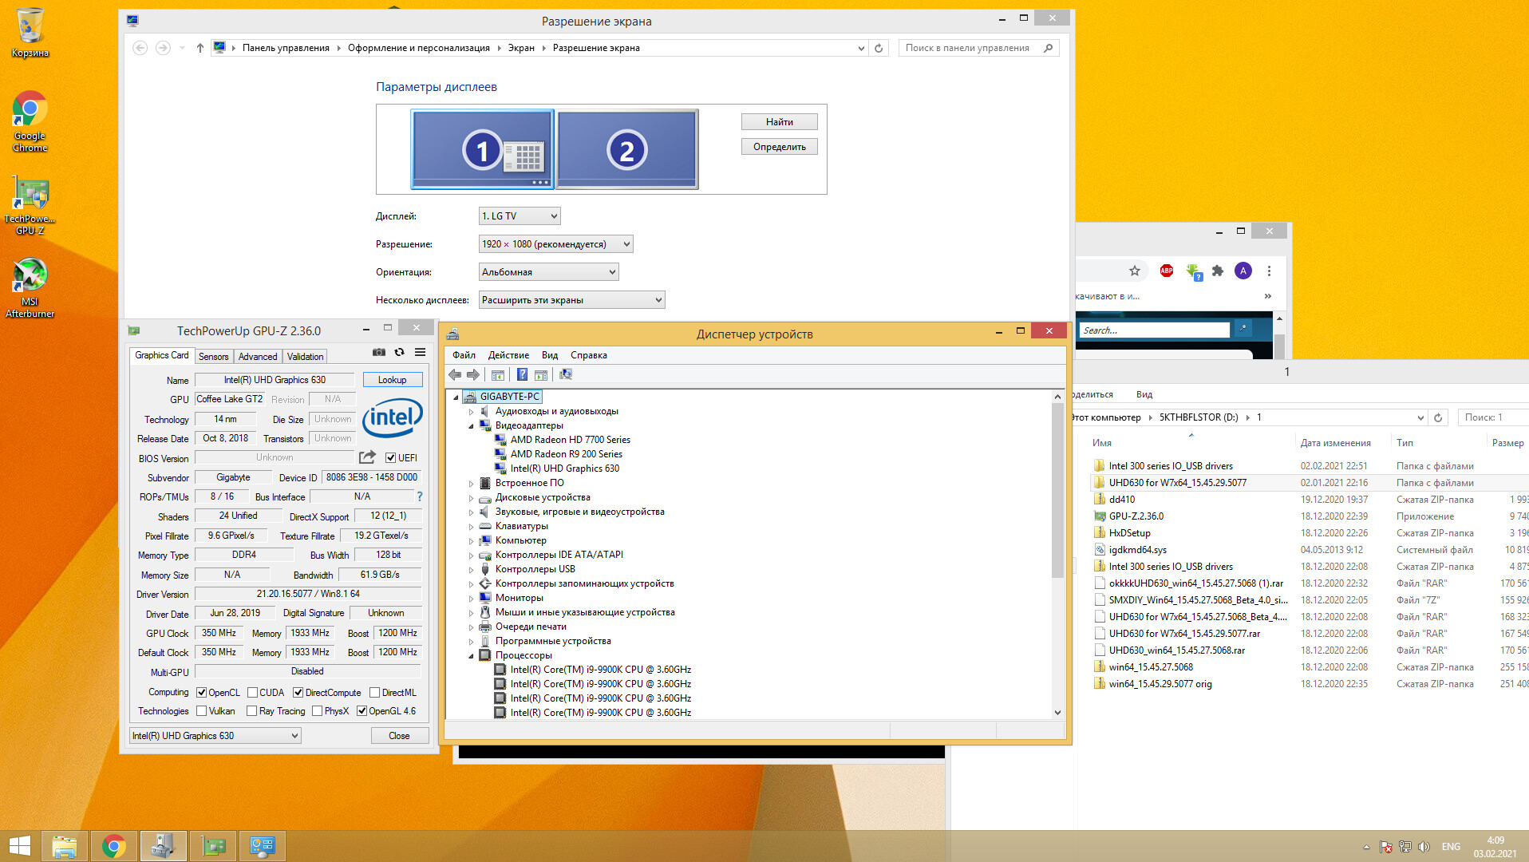This screenshot has height=862, width=1529.
Task: Open GPU-Z taskbar button
Action: (213, 846)
